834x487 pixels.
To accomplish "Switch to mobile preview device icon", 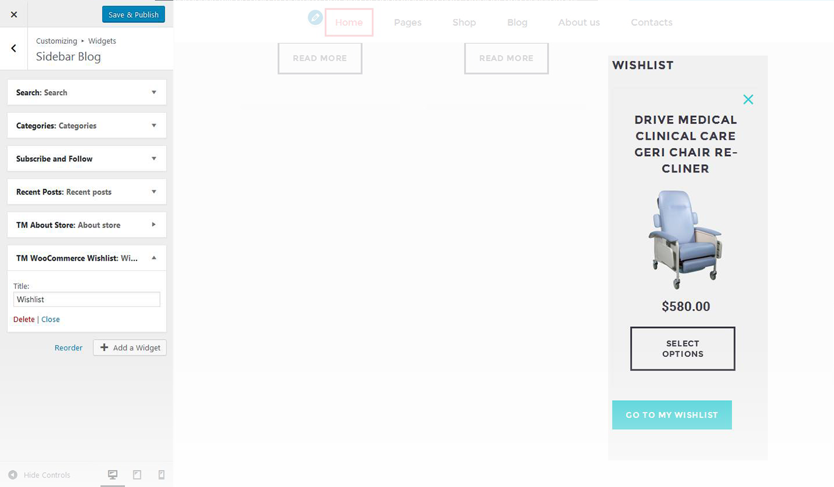I will 161,475.
